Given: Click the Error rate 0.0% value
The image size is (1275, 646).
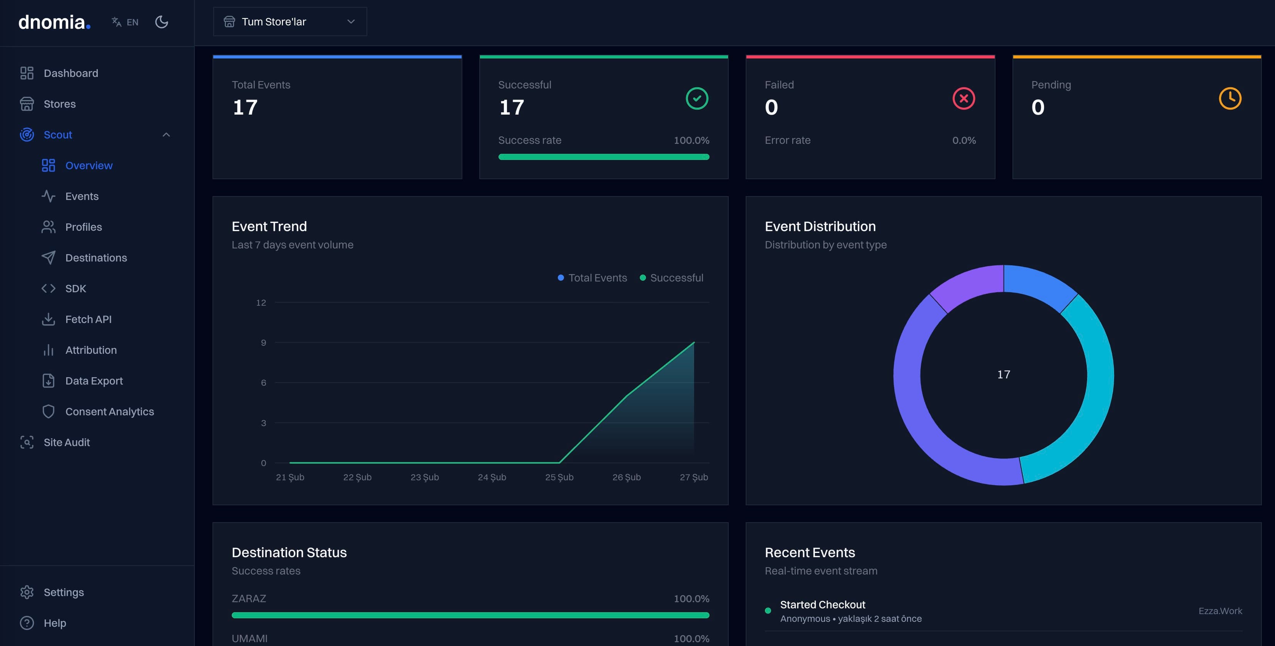Looking at the screenshot, I should tap(964, 140).
